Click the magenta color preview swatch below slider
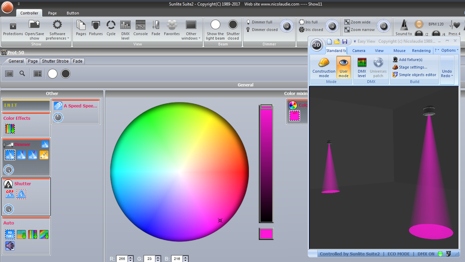This screenshot has width=465, height=262. click(x=266, y=234)
